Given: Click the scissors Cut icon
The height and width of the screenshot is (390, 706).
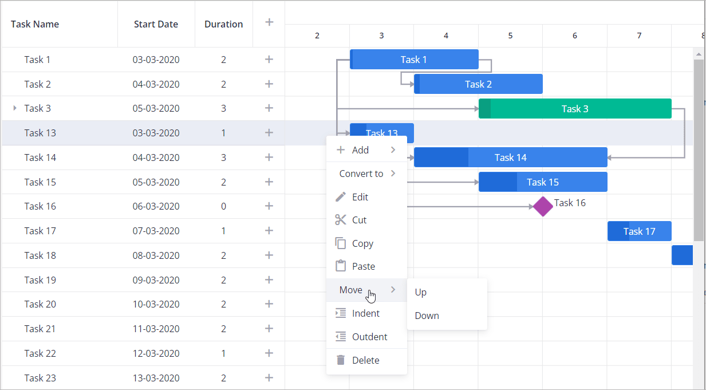Looking at the screenshot, I should tap(341, 220).
